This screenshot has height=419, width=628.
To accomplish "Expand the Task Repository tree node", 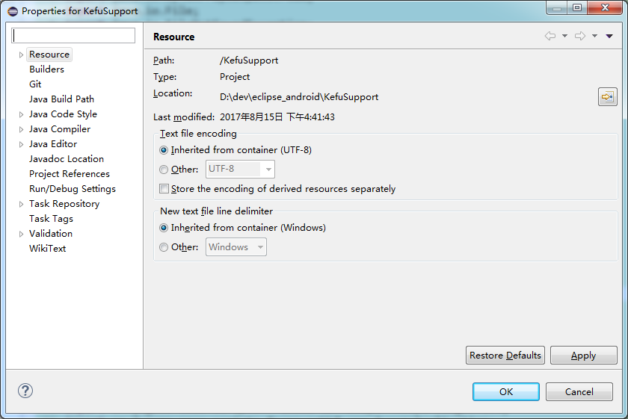I will click(21, 204).
